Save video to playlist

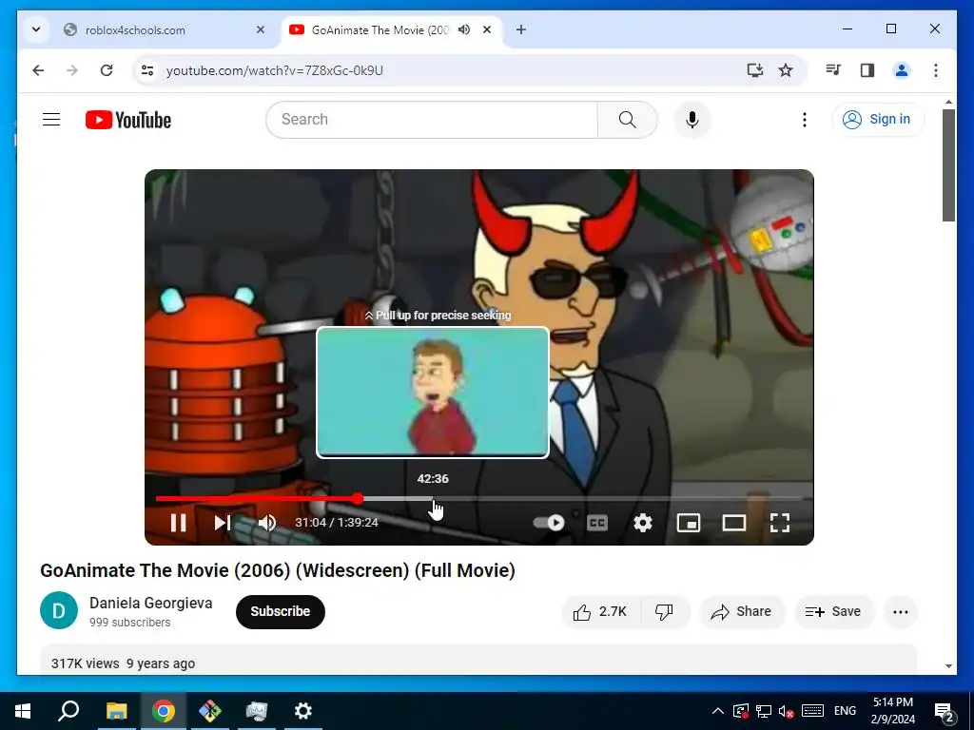coord(833,612)
